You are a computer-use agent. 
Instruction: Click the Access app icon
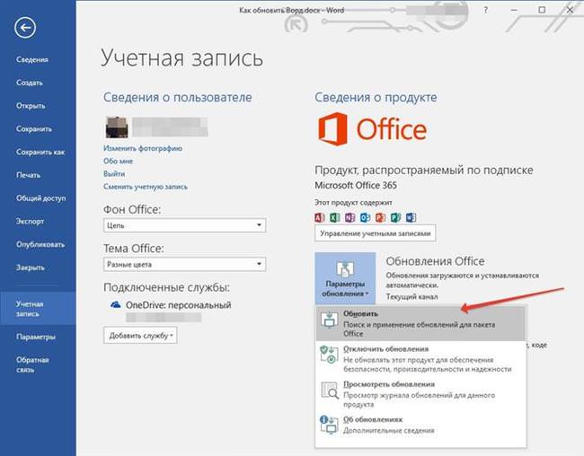[320, 217]
